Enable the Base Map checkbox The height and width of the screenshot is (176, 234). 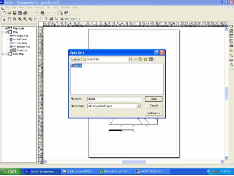pos(7,54)
